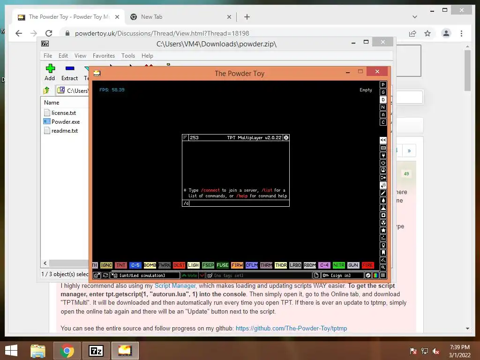Open [no tags set] tag editor
This screenshot has height=360, width=480.
click(x=259, y=275)
